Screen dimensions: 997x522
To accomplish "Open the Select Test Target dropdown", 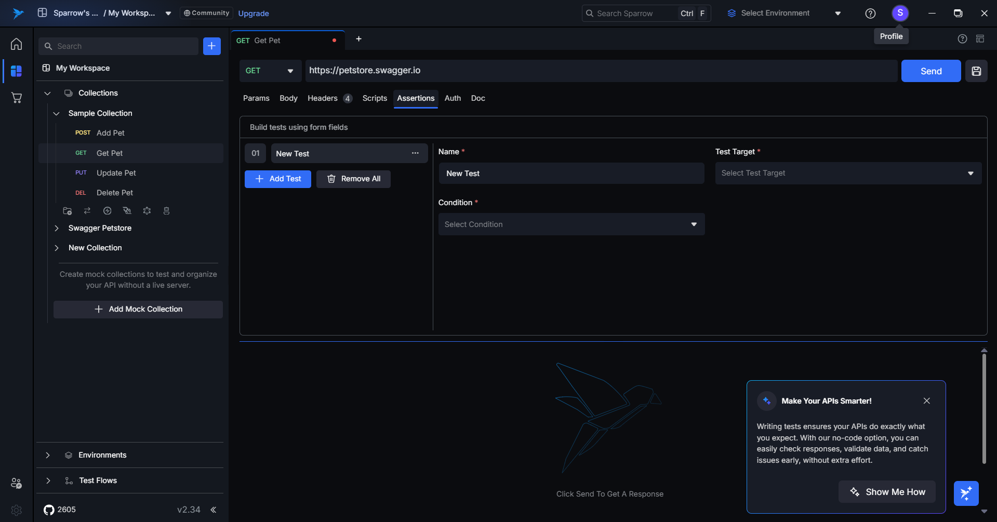I will [x=848, y=173].
